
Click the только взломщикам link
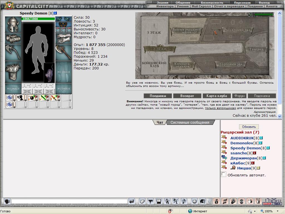pos(220,108)
